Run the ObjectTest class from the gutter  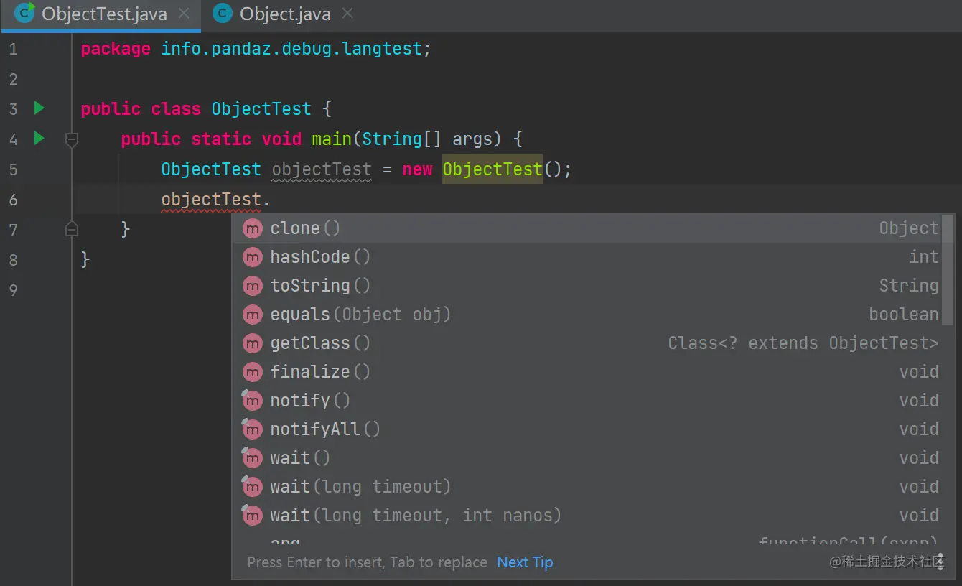point(39,108)
